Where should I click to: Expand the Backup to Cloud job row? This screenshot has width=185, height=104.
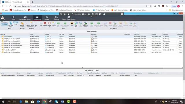[x=1, y=37]
